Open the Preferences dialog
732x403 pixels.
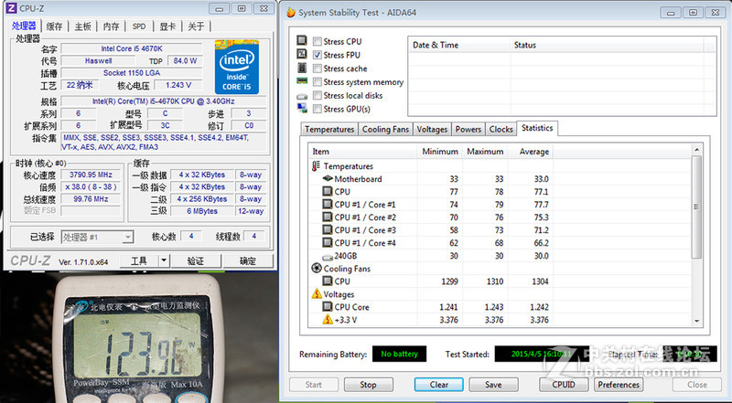coord(619,385)
